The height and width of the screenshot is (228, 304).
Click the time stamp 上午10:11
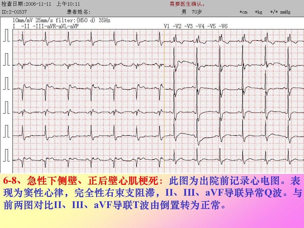pyautogui.click(x=68, y=4)
